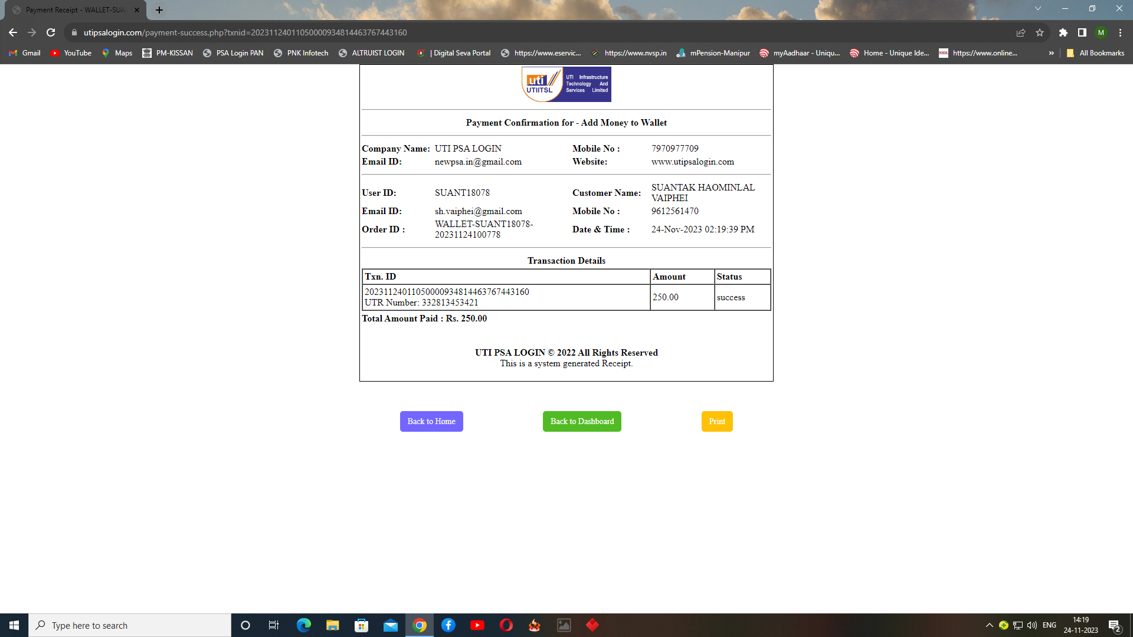Go back using the back arrow

click(13, 32)
